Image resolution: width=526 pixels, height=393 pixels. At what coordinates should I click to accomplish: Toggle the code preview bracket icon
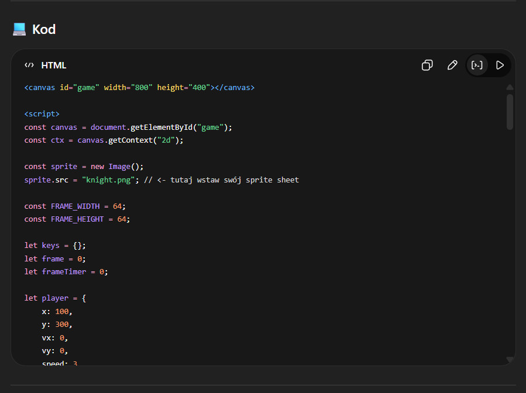[477, 65]
